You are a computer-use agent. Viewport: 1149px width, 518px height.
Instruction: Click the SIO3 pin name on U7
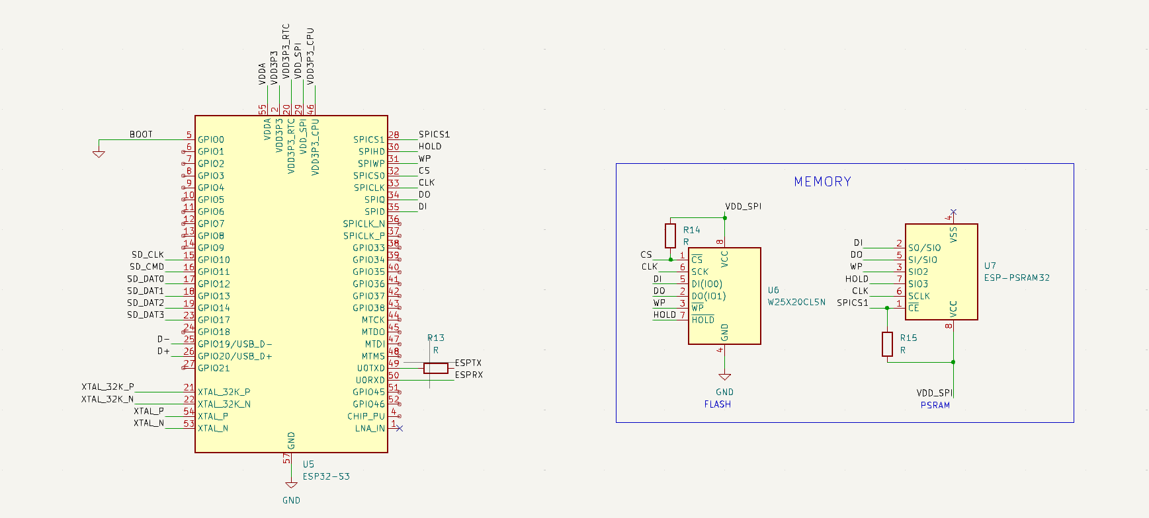tap(918, 284)
